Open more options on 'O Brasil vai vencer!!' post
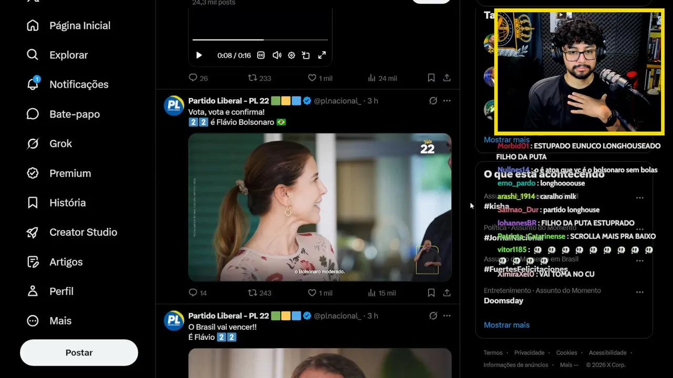Viewport: 673px width, 378px height. [447, 316]
